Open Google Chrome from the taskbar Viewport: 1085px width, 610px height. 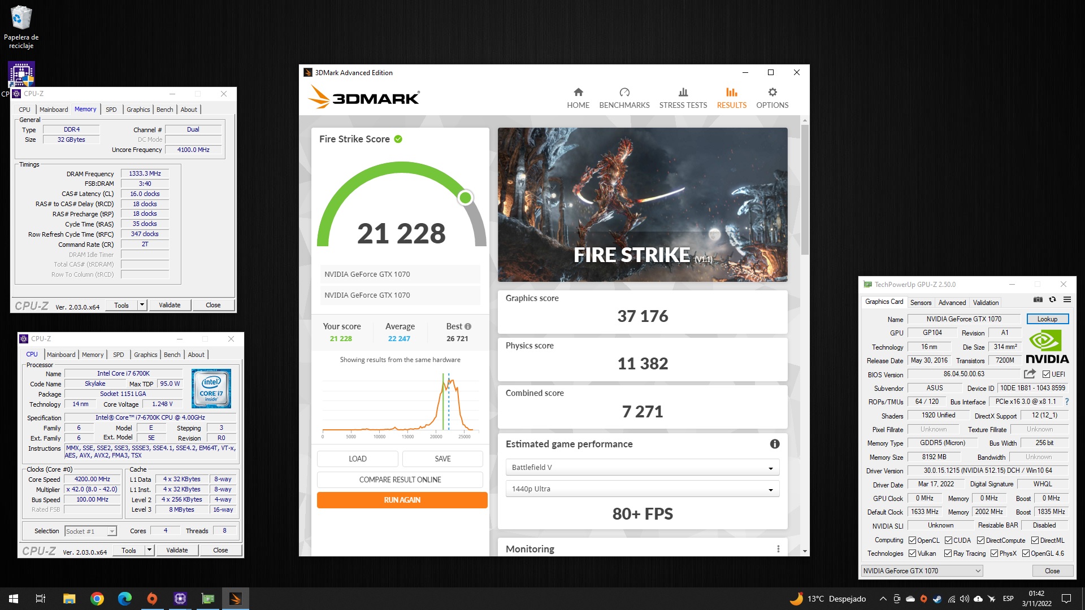tap(97, 599)
